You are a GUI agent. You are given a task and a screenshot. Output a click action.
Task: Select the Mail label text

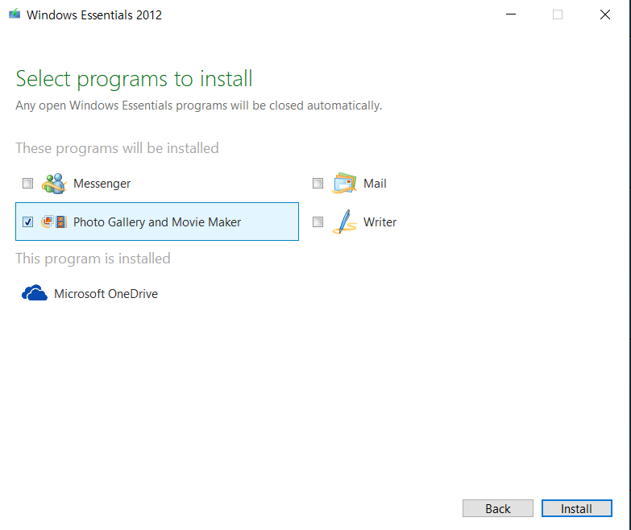pyautogui.click(x=375, y=184)
